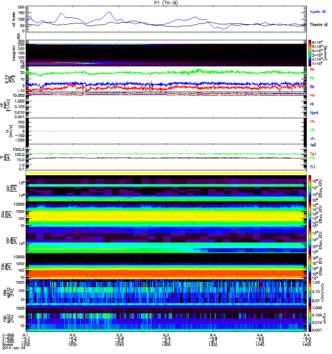Click the blue Vix velocity legend label
Image resolution: width=332 pixels, height=354 pixels.
click(x=313, y=139)
